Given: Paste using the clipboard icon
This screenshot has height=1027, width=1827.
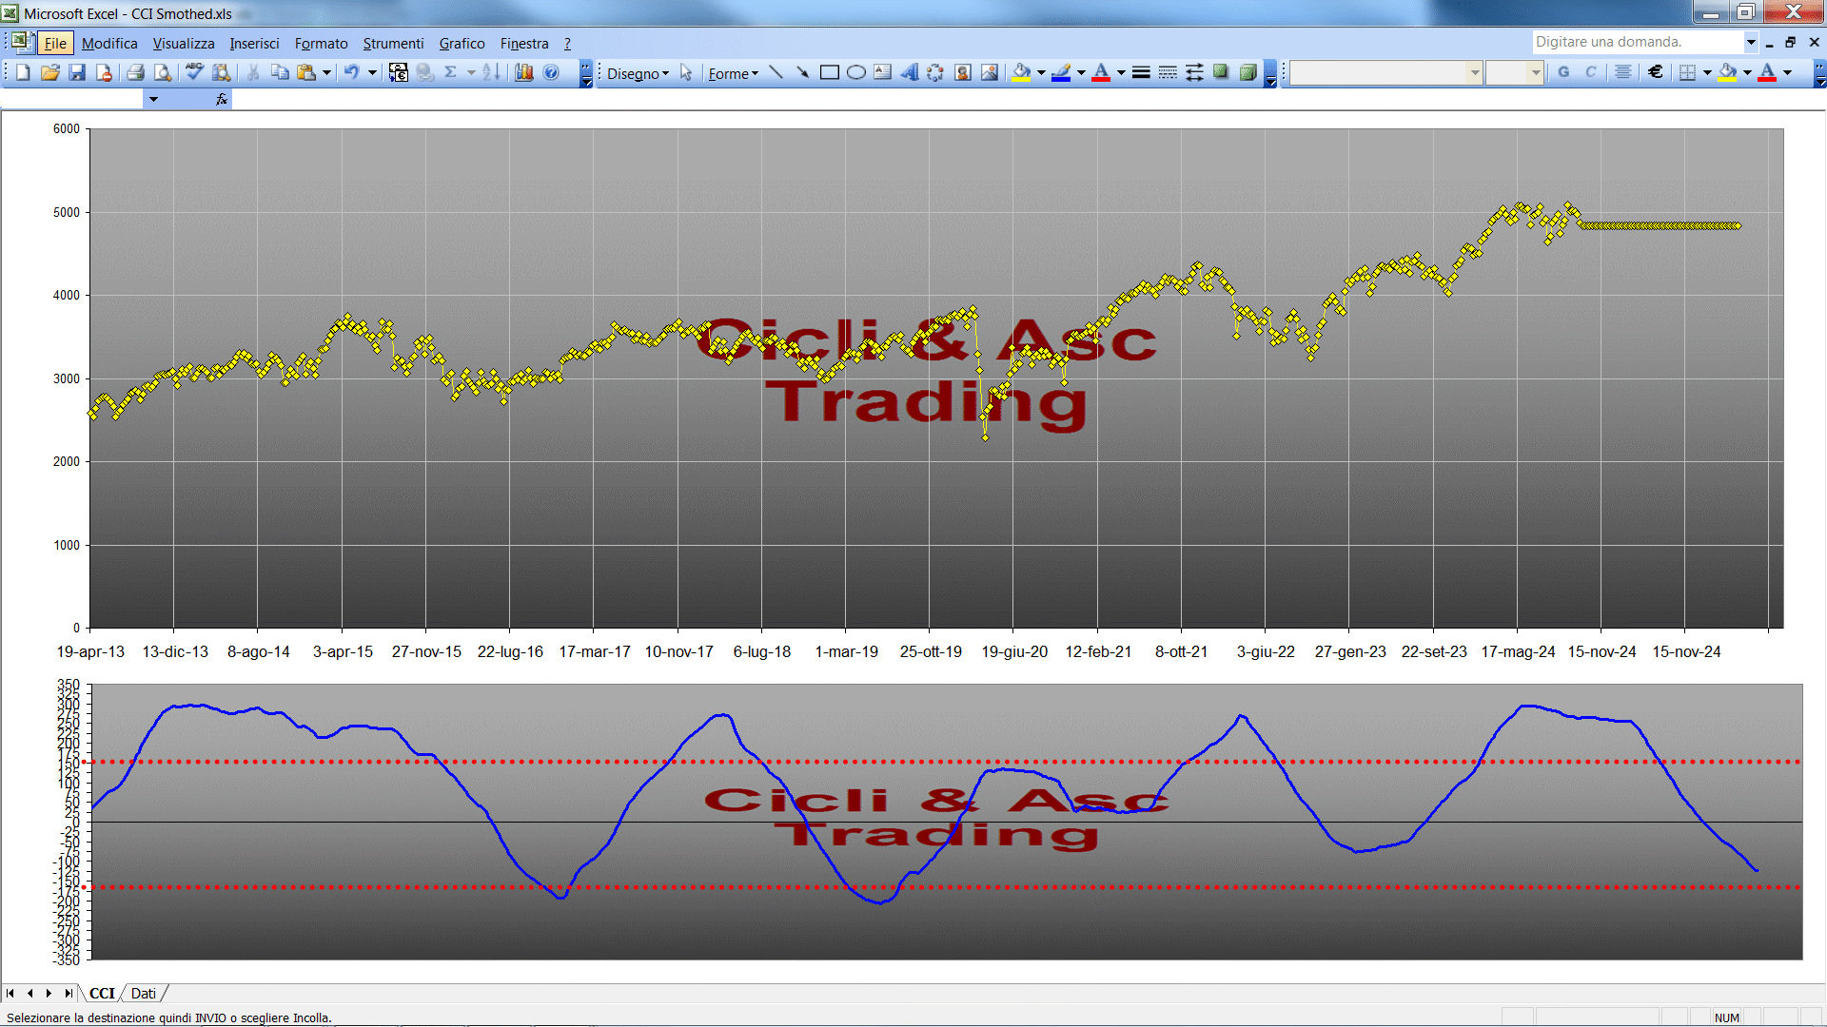Looking at the screenshot, I should (x=306, y=72).
